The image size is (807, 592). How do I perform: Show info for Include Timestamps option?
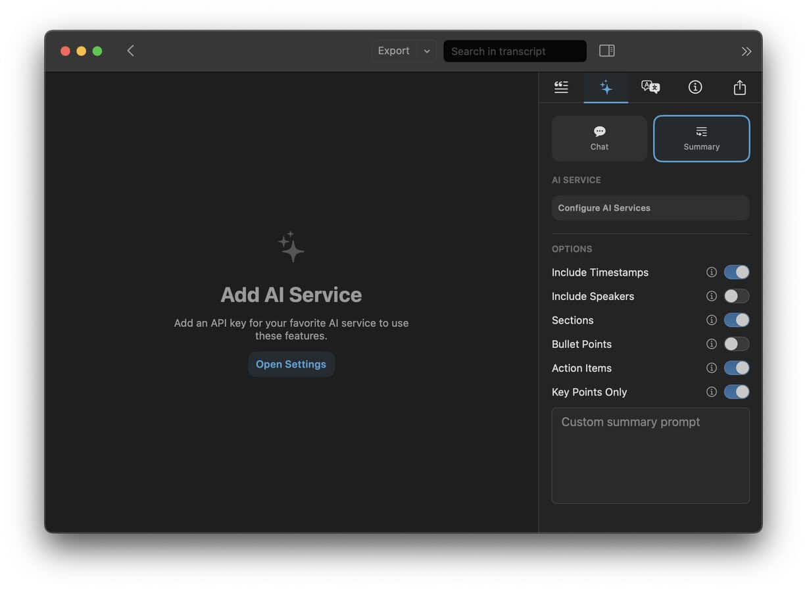[711, 272]
